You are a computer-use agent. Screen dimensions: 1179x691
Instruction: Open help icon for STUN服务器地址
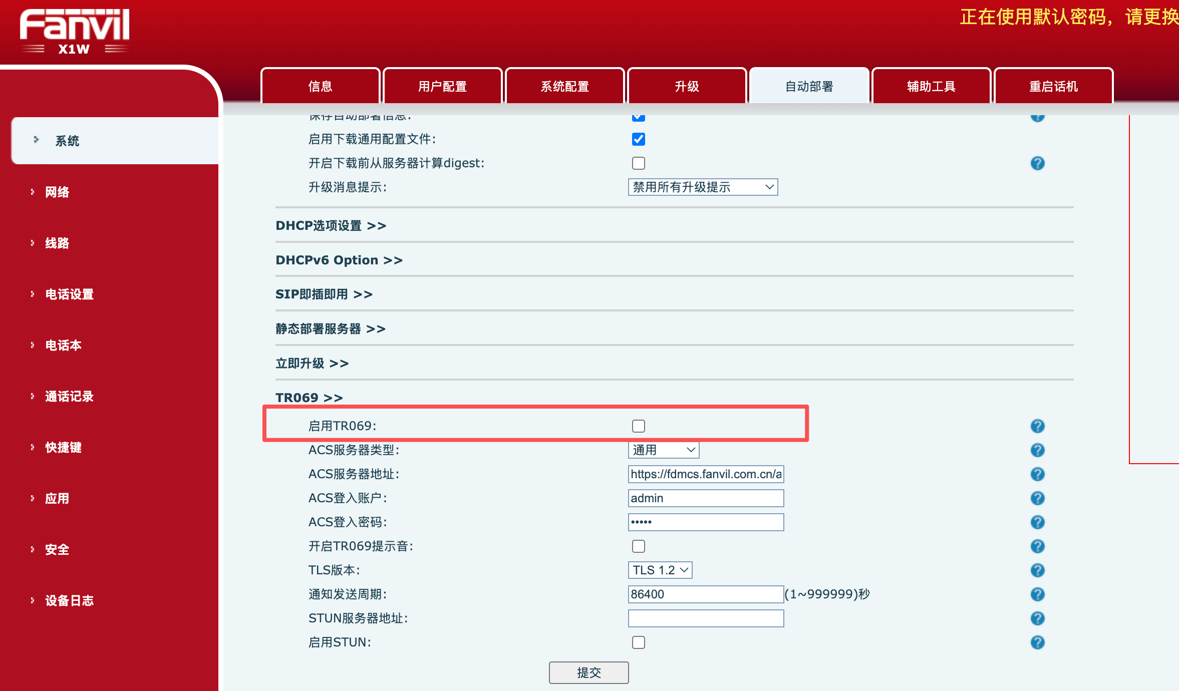pyautogui.click(x=1037, y=618)
